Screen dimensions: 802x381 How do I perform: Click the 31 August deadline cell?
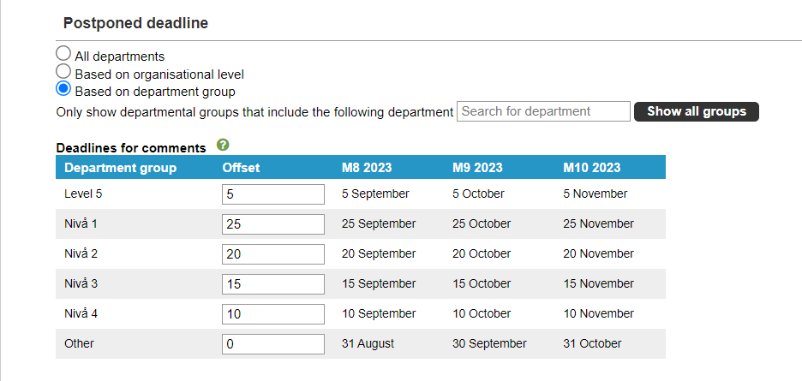tap(368, 343)
